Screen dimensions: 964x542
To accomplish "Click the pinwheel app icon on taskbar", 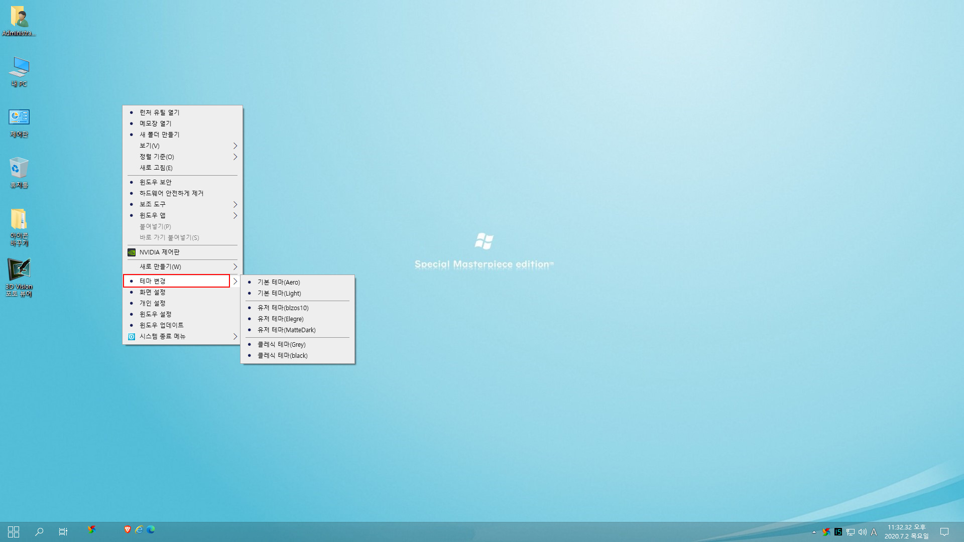I will click(x=92, y=529).
